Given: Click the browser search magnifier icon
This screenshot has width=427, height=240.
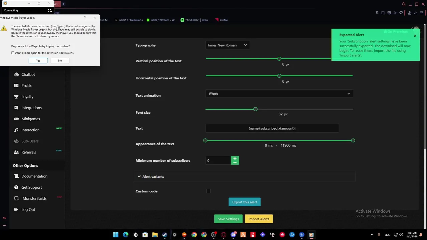Looking at the screenshot, I should [404, 4].
